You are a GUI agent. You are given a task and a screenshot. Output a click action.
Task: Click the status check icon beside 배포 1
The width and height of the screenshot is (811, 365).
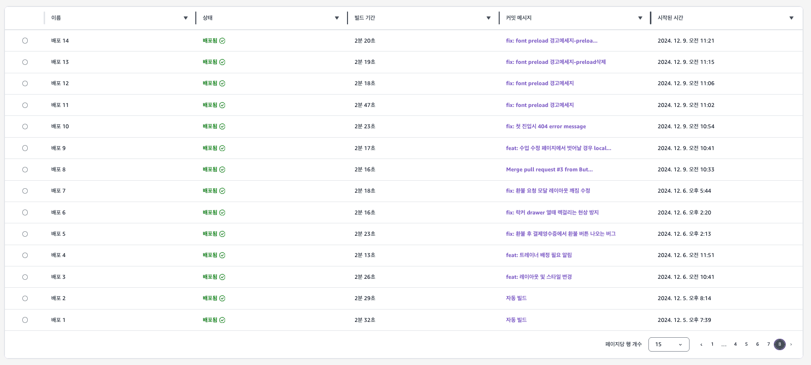click(222, 320)
